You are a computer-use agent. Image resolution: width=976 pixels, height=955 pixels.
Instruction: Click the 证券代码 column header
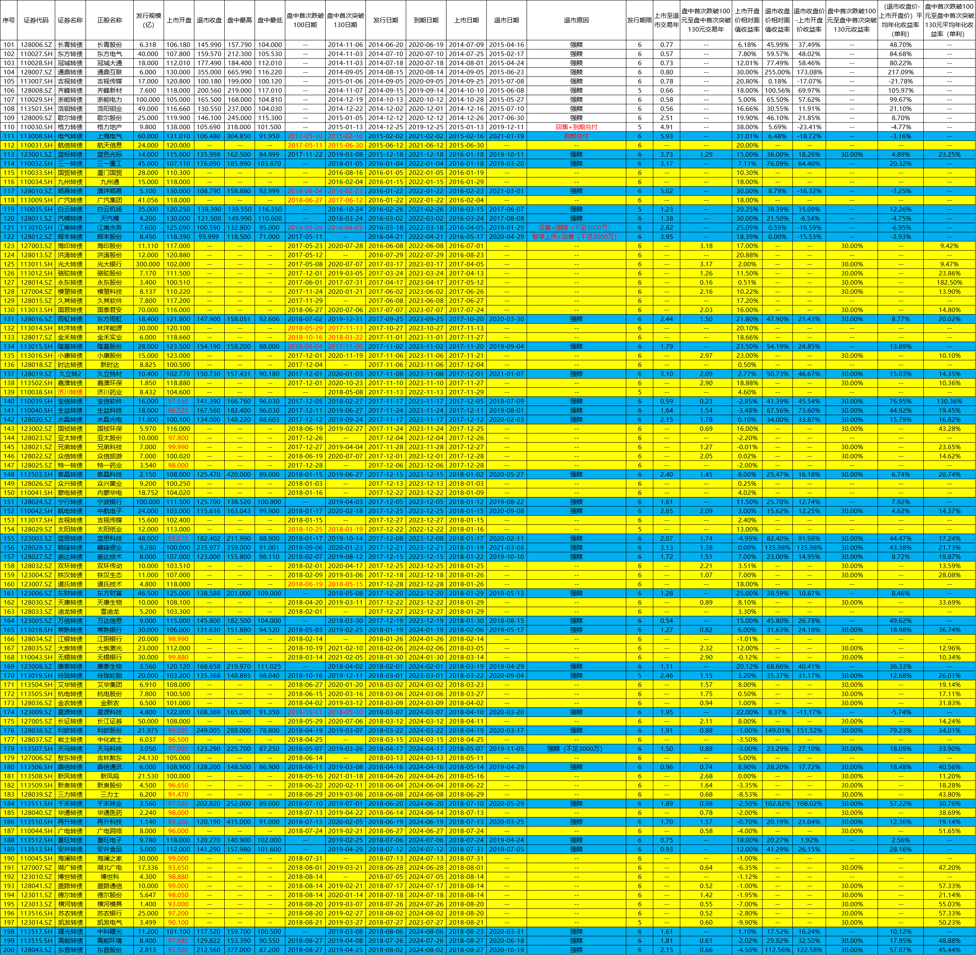36,20
